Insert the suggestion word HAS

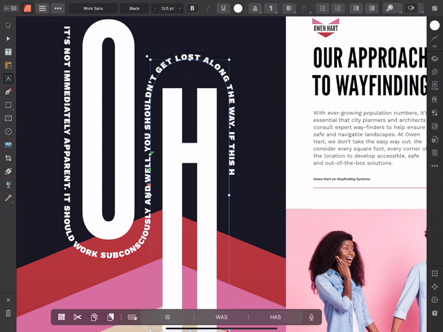pyautogui.click(x=276, y=318)
